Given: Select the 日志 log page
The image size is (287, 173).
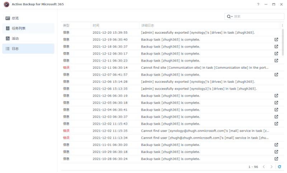Looking at the screenshot, I should pyautogui.click(x=28, y=49).
